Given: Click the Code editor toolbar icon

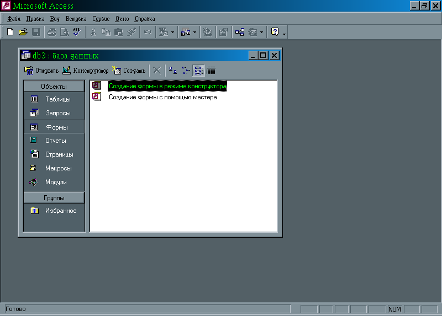Looking at the screenshot, I should 208,32.
